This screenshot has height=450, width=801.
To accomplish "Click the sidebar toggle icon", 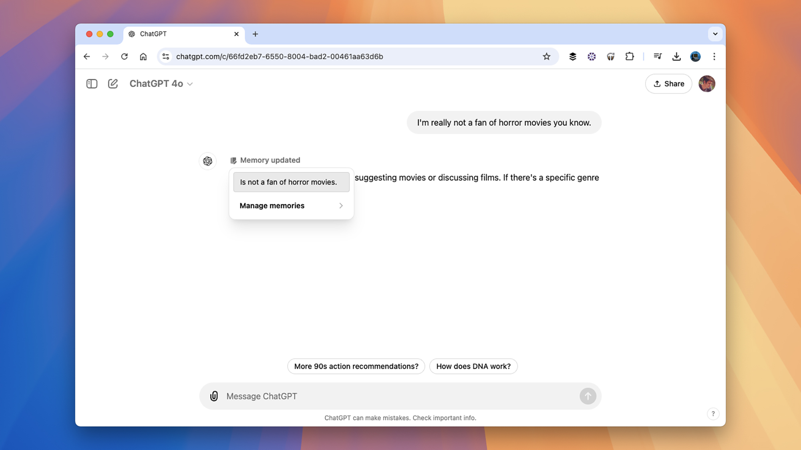I will (92, 84).
